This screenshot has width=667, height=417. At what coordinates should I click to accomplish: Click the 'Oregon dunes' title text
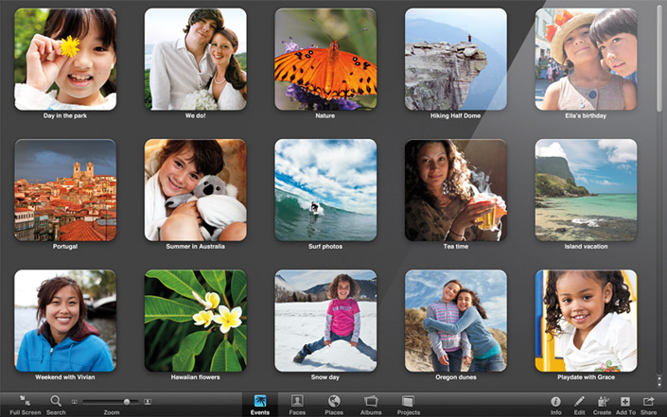tap(456, 377)
